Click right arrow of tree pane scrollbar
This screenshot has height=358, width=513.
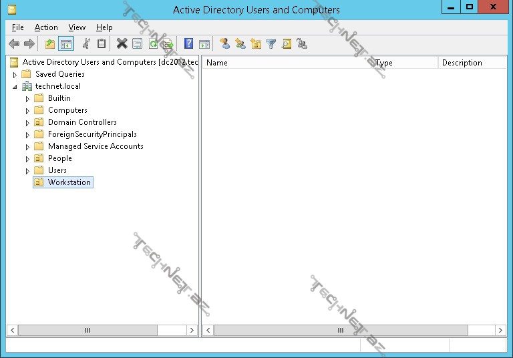pos(192,330)
